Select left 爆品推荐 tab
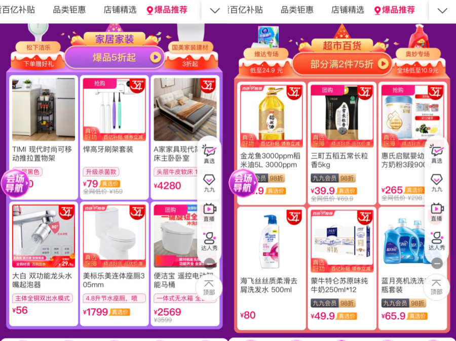456x341 pixels. coord(167,10)
